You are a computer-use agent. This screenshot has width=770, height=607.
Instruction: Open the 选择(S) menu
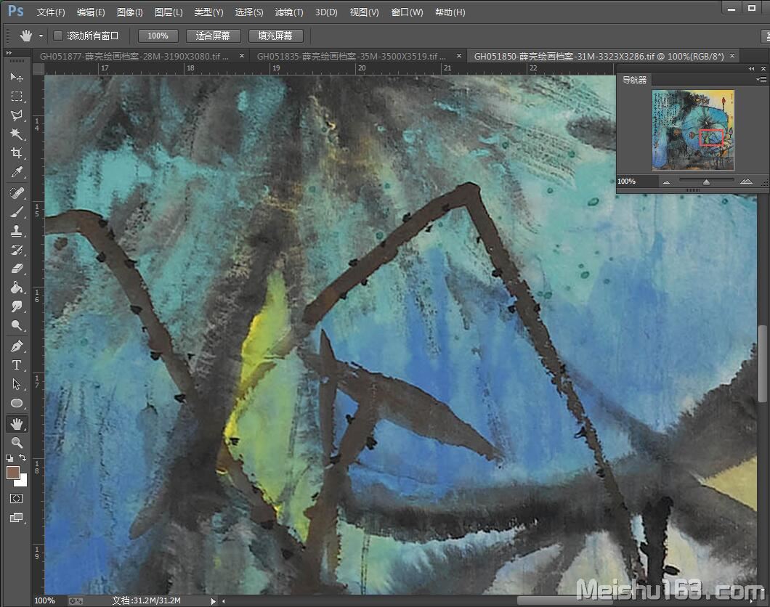coord(249,12)
